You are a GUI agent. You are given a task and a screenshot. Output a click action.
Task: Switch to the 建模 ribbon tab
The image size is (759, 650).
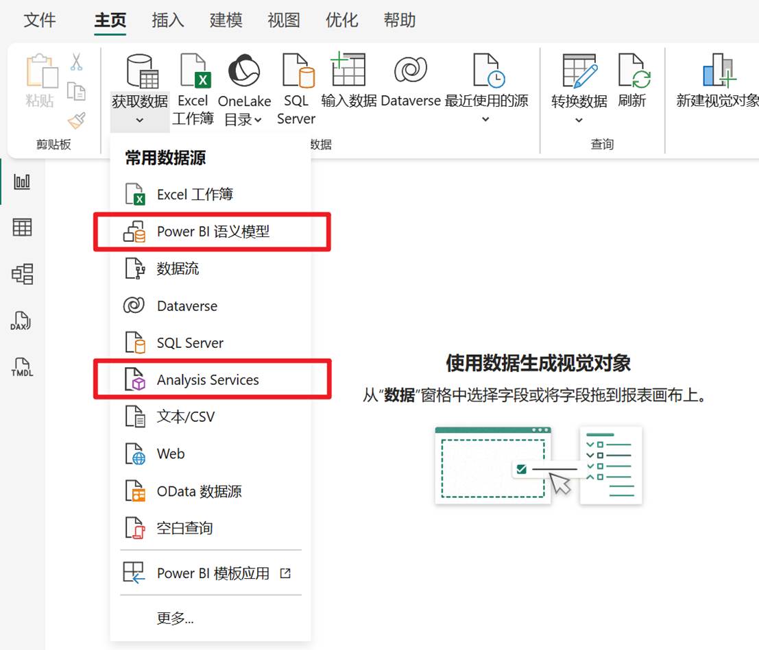(x=226, y=21)
